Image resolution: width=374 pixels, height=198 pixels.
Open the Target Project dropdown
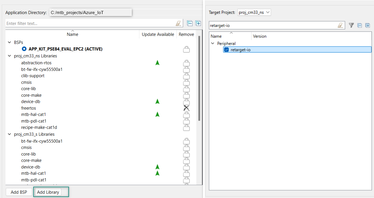click(254, 12)
